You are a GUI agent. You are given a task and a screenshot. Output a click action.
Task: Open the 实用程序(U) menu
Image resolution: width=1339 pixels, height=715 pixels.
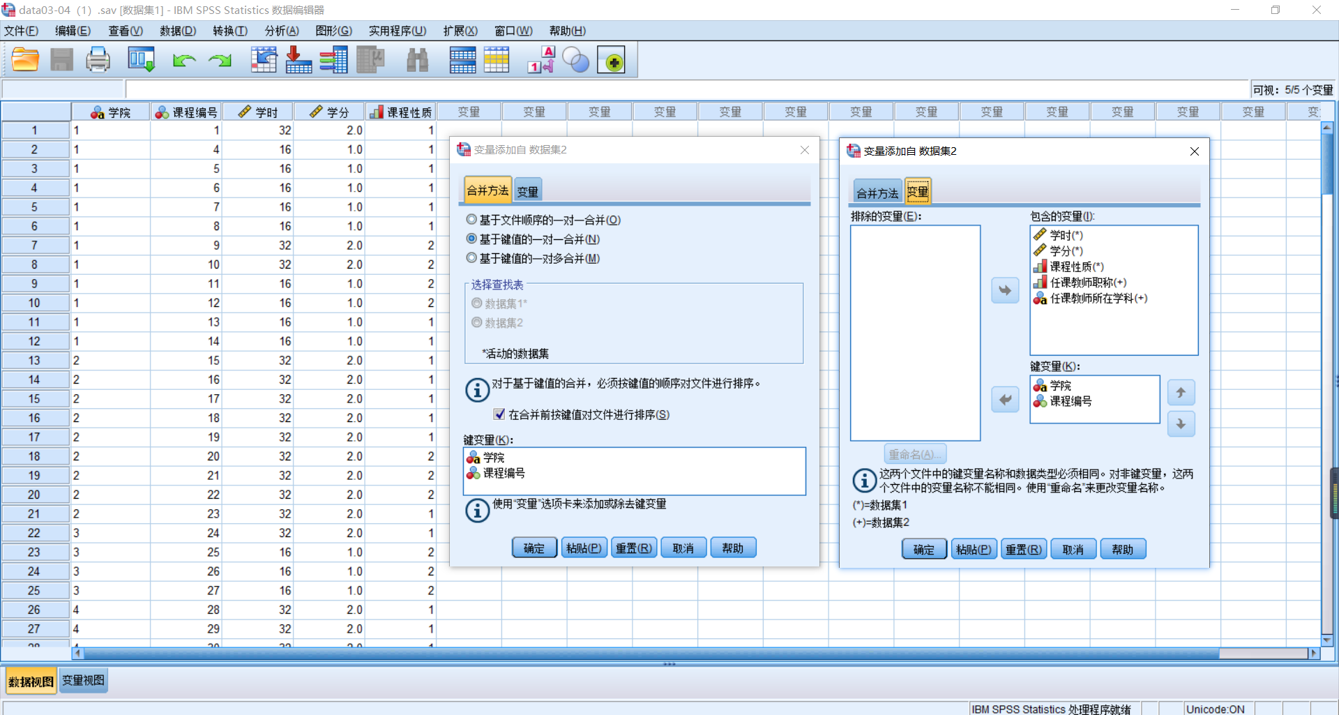[398, 31]
